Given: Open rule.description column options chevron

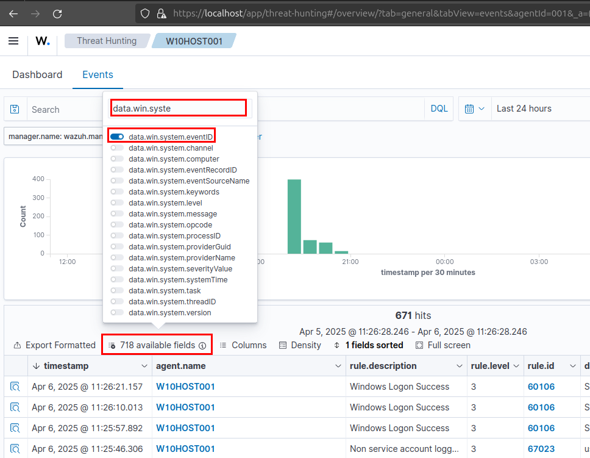Looking at the screenshot, I should tap(460, 366).
